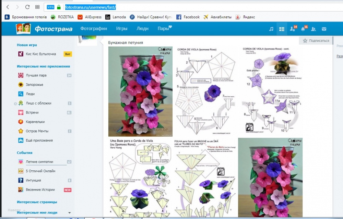Open the browser speed dial grid icon
Screen dimensions: 343x219
pos(37,7)
